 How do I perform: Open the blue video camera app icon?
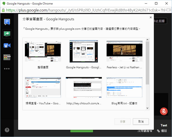click(7, 46)
